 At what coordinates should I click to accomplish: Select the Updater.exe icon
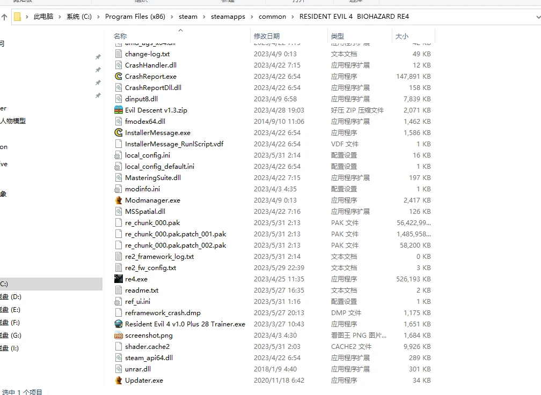(118, 381)
